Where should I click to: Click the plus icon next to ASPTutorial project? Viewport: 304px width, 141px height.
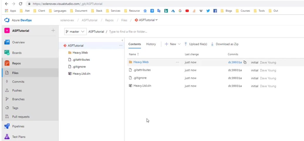[53, 30]
